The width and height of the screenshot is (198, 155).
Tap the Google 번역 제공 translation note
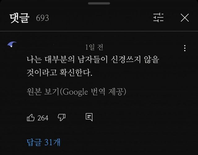click(x=94, y=92)
